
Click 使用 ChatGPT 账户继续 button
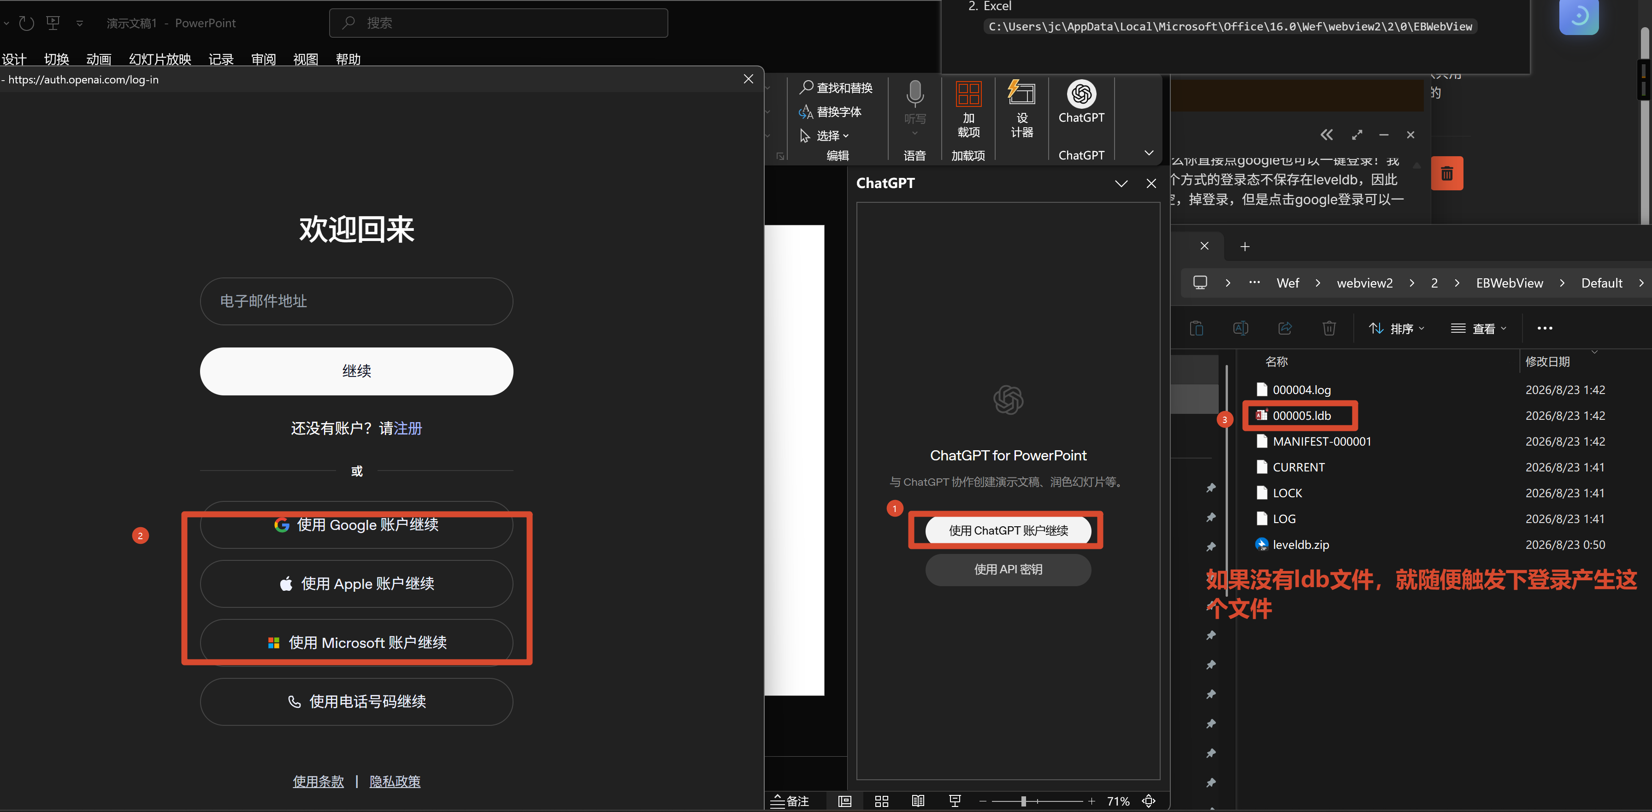point(1008,530)
